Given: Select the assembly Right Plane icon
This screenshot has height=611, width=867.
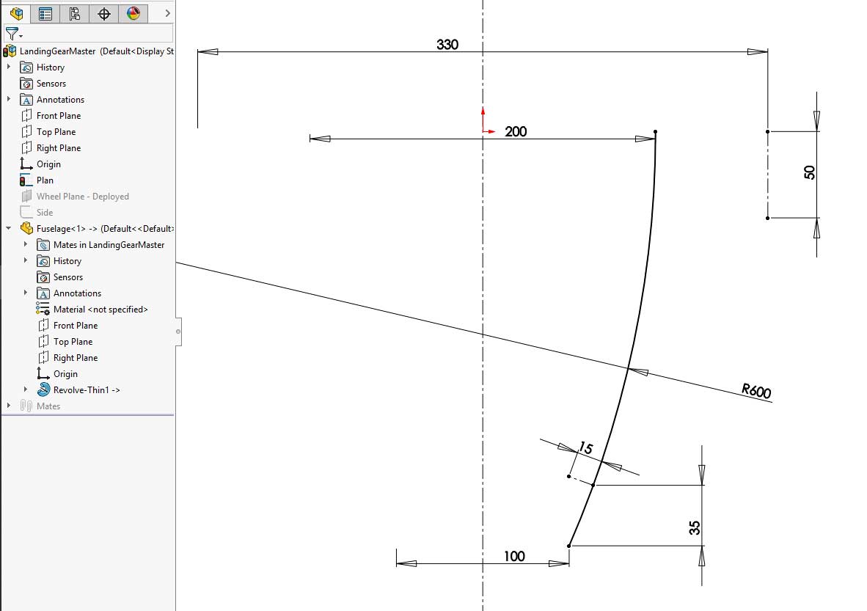Looking at the screenshot, I should pyautogui.click(x=26, y=147).
